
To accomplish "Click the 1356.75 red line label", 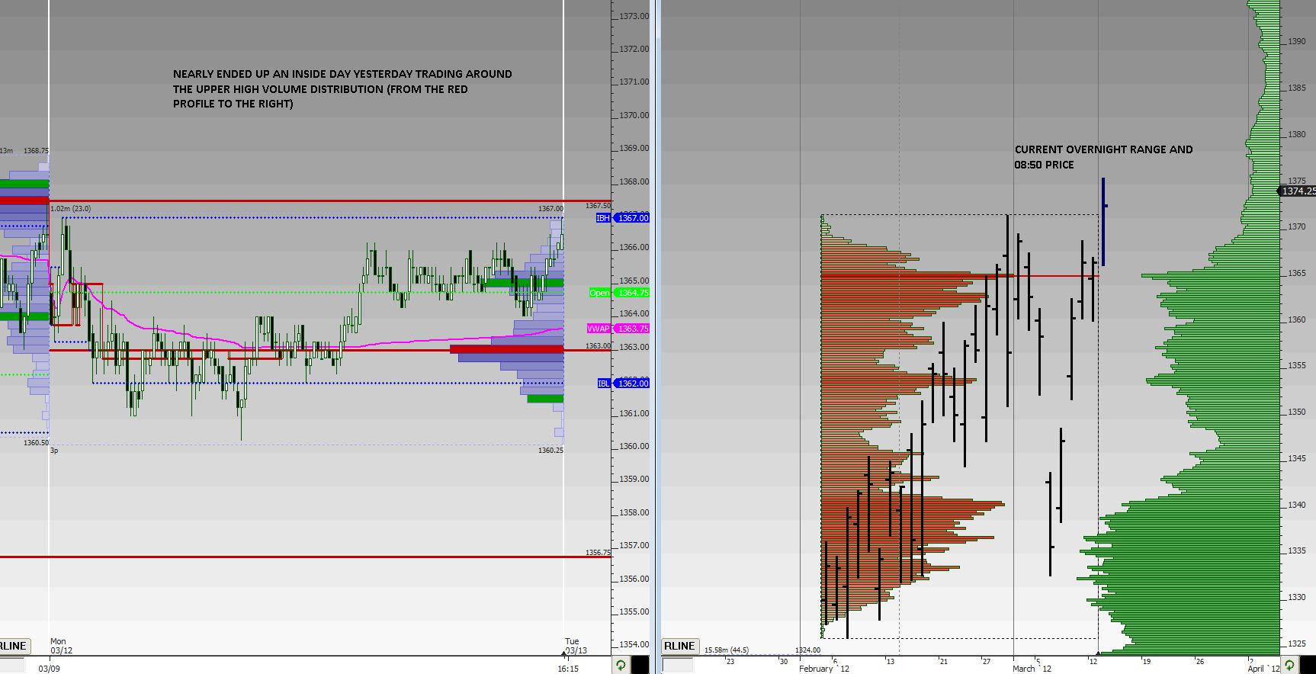I will pyautogui.click(x=598, y=553).
